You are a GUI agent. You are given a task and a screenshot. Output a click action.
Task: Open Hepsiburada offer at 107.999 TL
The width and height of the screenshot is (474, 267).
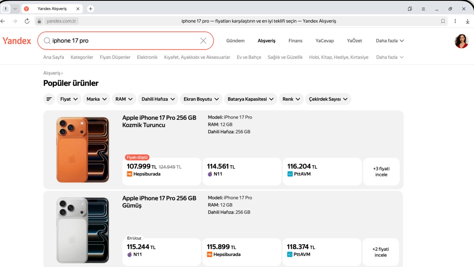162,172
